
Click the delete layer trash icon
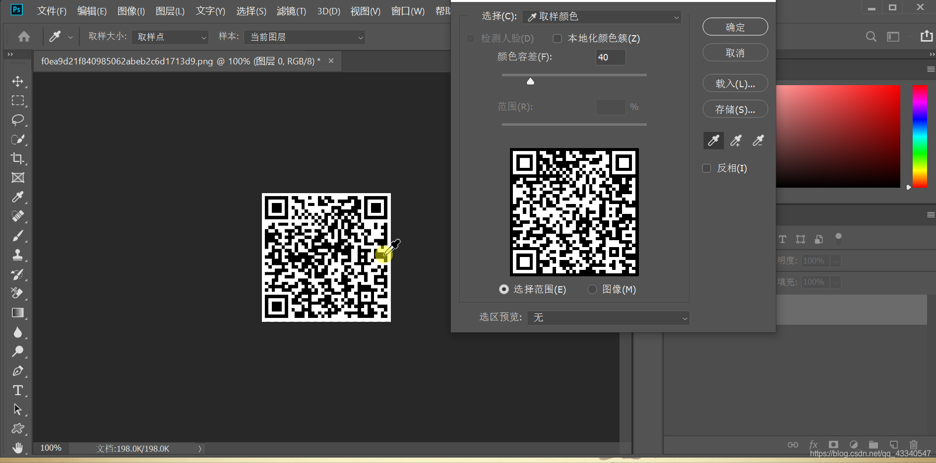pyautogui.click(x=914, y=445)
